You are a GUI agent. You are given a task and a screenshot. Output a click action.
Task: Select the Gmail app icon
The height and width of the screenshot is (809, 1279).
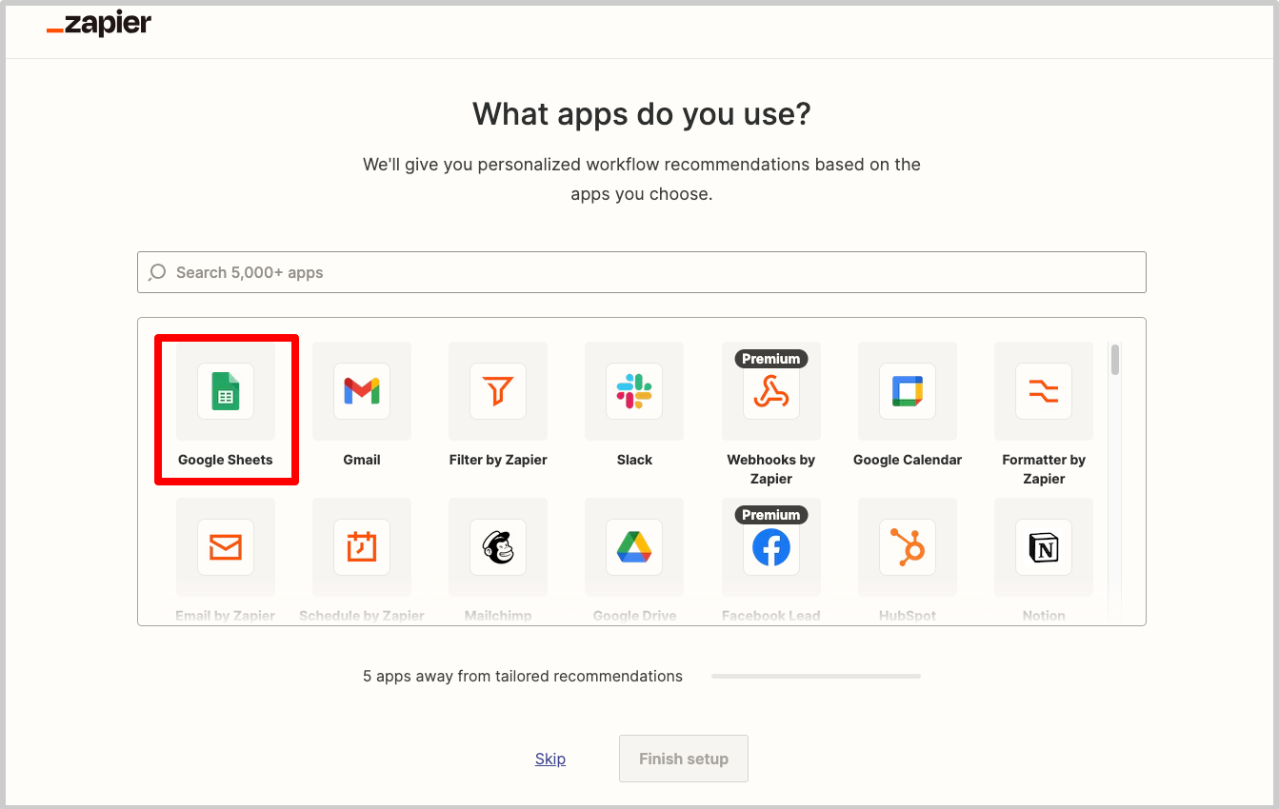tap(362, 391)
